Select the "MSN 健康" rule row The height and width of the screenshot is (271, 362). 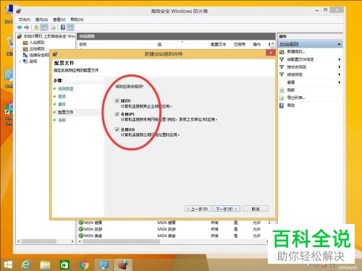174,223
